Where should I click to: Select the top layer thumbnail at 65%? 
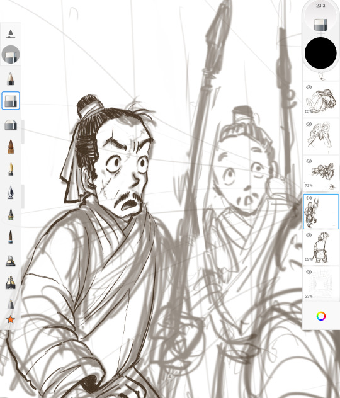(321, 101)
